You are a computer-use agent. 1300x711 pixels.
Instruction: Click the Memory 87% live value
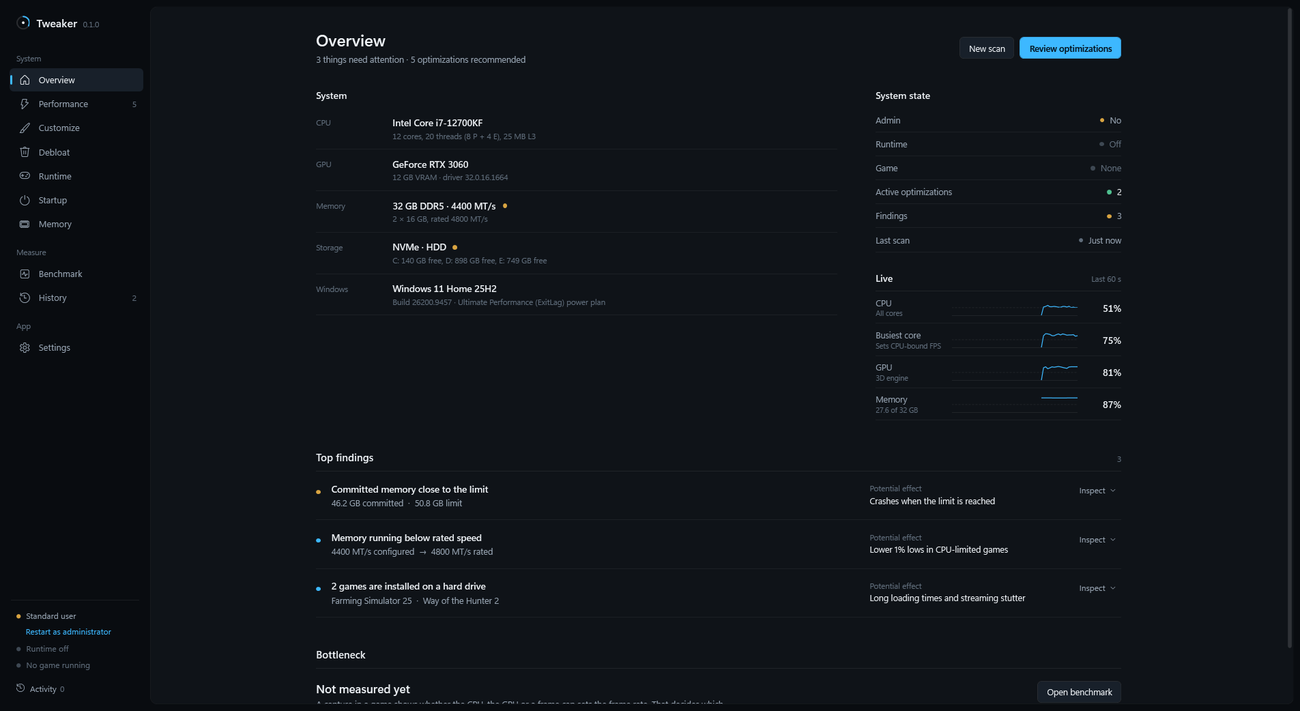[1112, 405]
